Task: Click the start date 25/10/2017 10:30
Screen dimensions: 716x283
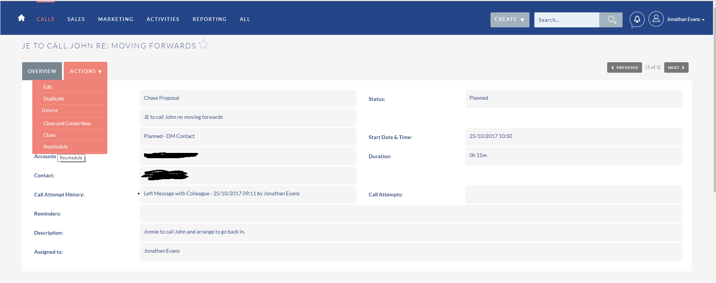Action: tap(490, 136)
